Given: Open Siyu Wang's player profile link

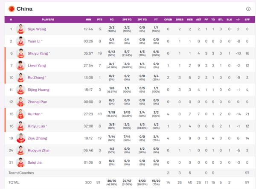Looking at the screenshot, I should click(x=37, y=29).
